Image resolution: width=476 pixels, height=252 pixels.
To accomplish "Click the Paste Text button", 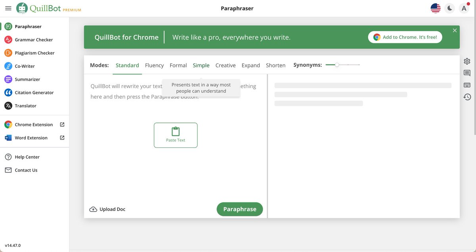I will [176, 135].
